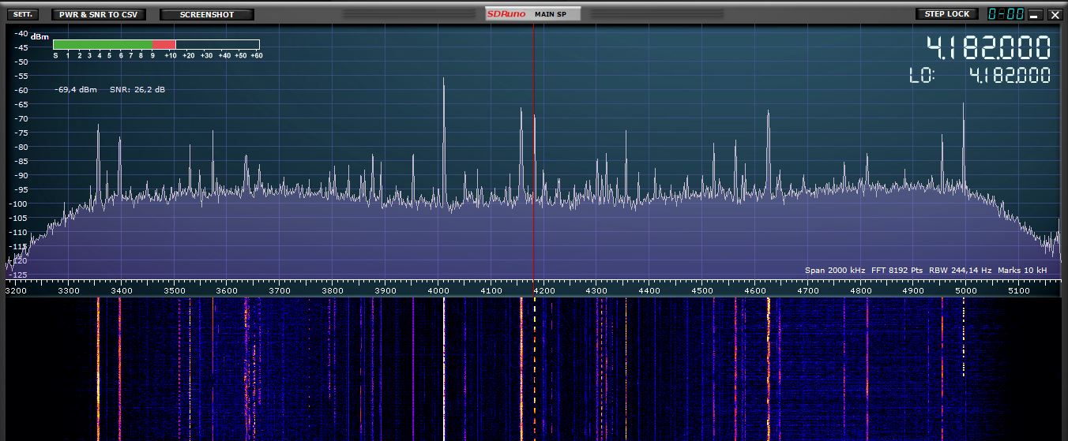1068x441 pixels.
Task: Open the SETT. settings panel
Action: [x=22, y=14]
